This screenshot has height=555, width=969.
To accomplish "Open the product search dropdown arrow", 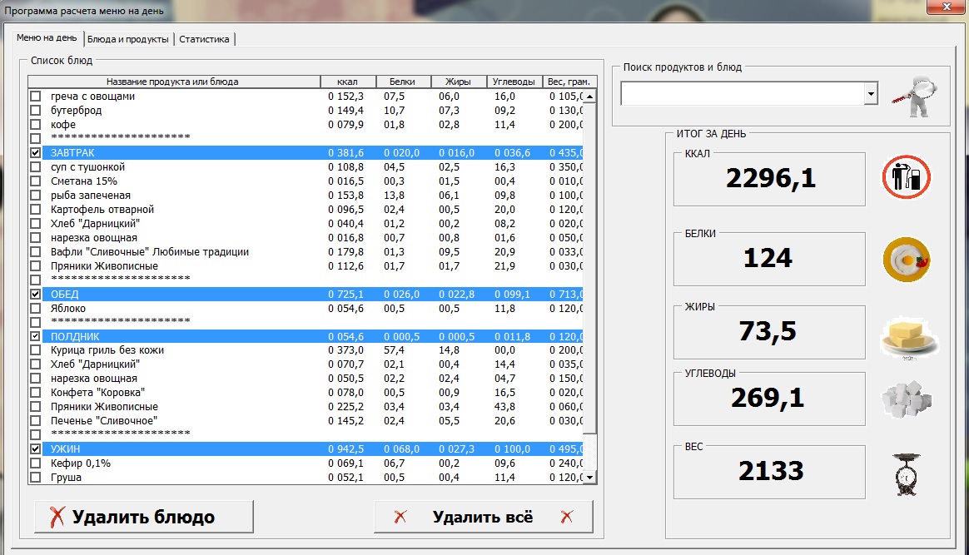I will coord(871,95).
